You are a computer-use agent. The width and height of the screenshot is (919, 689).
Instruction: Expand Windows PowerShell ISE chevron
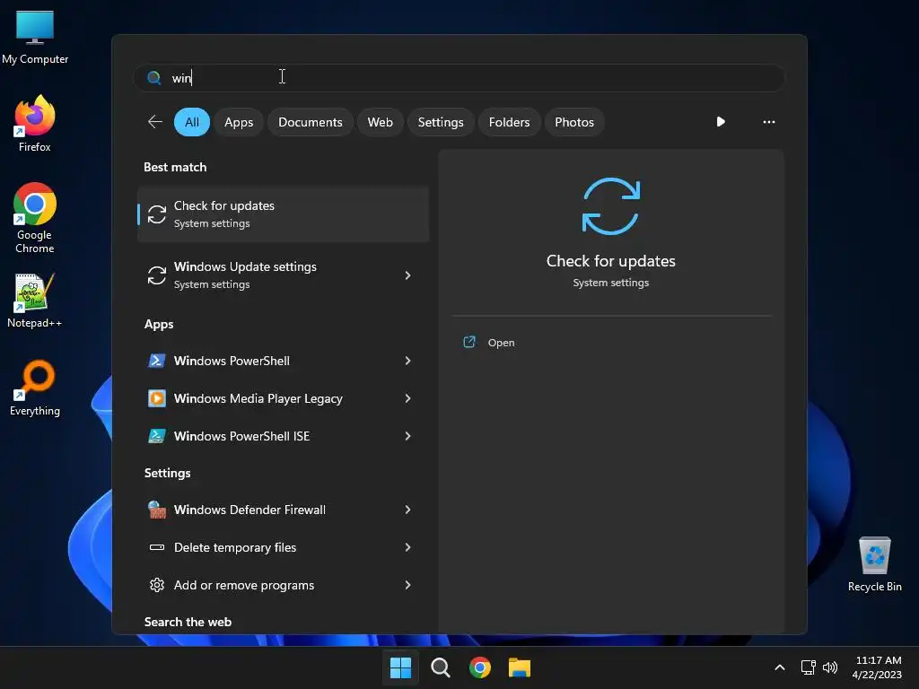(408, 436)
